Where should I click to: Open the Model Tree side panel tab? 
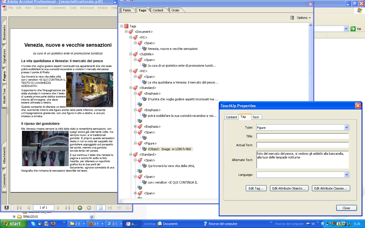click(x=4, y=96)
